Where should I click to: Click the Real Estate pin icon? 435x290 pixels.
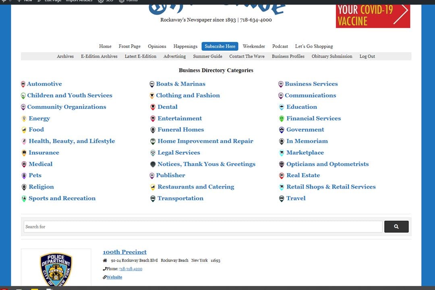tap(281, 176)
